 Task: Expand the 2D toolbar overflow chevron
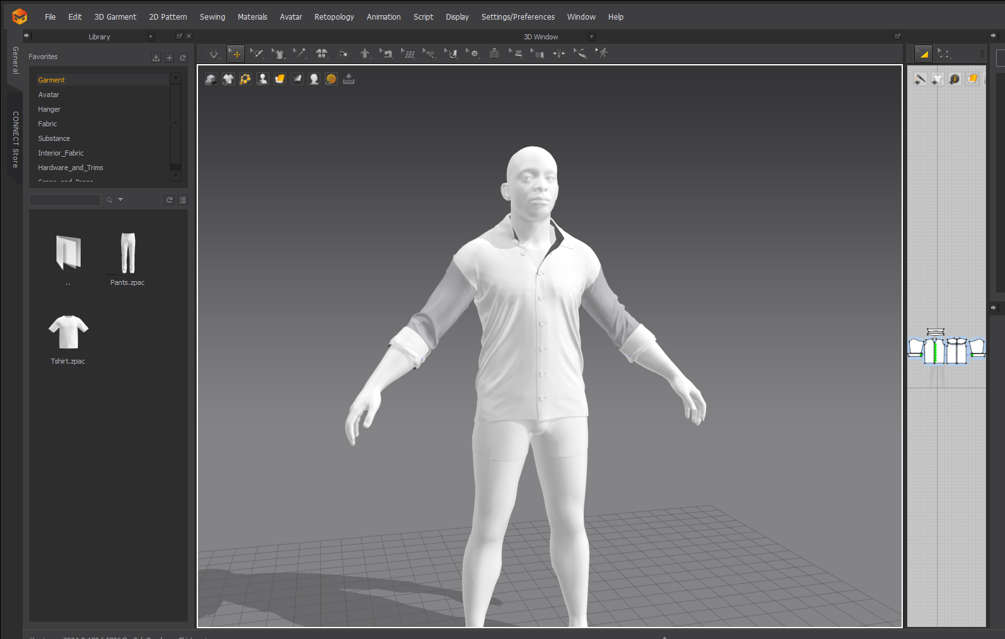click(982, 54)
